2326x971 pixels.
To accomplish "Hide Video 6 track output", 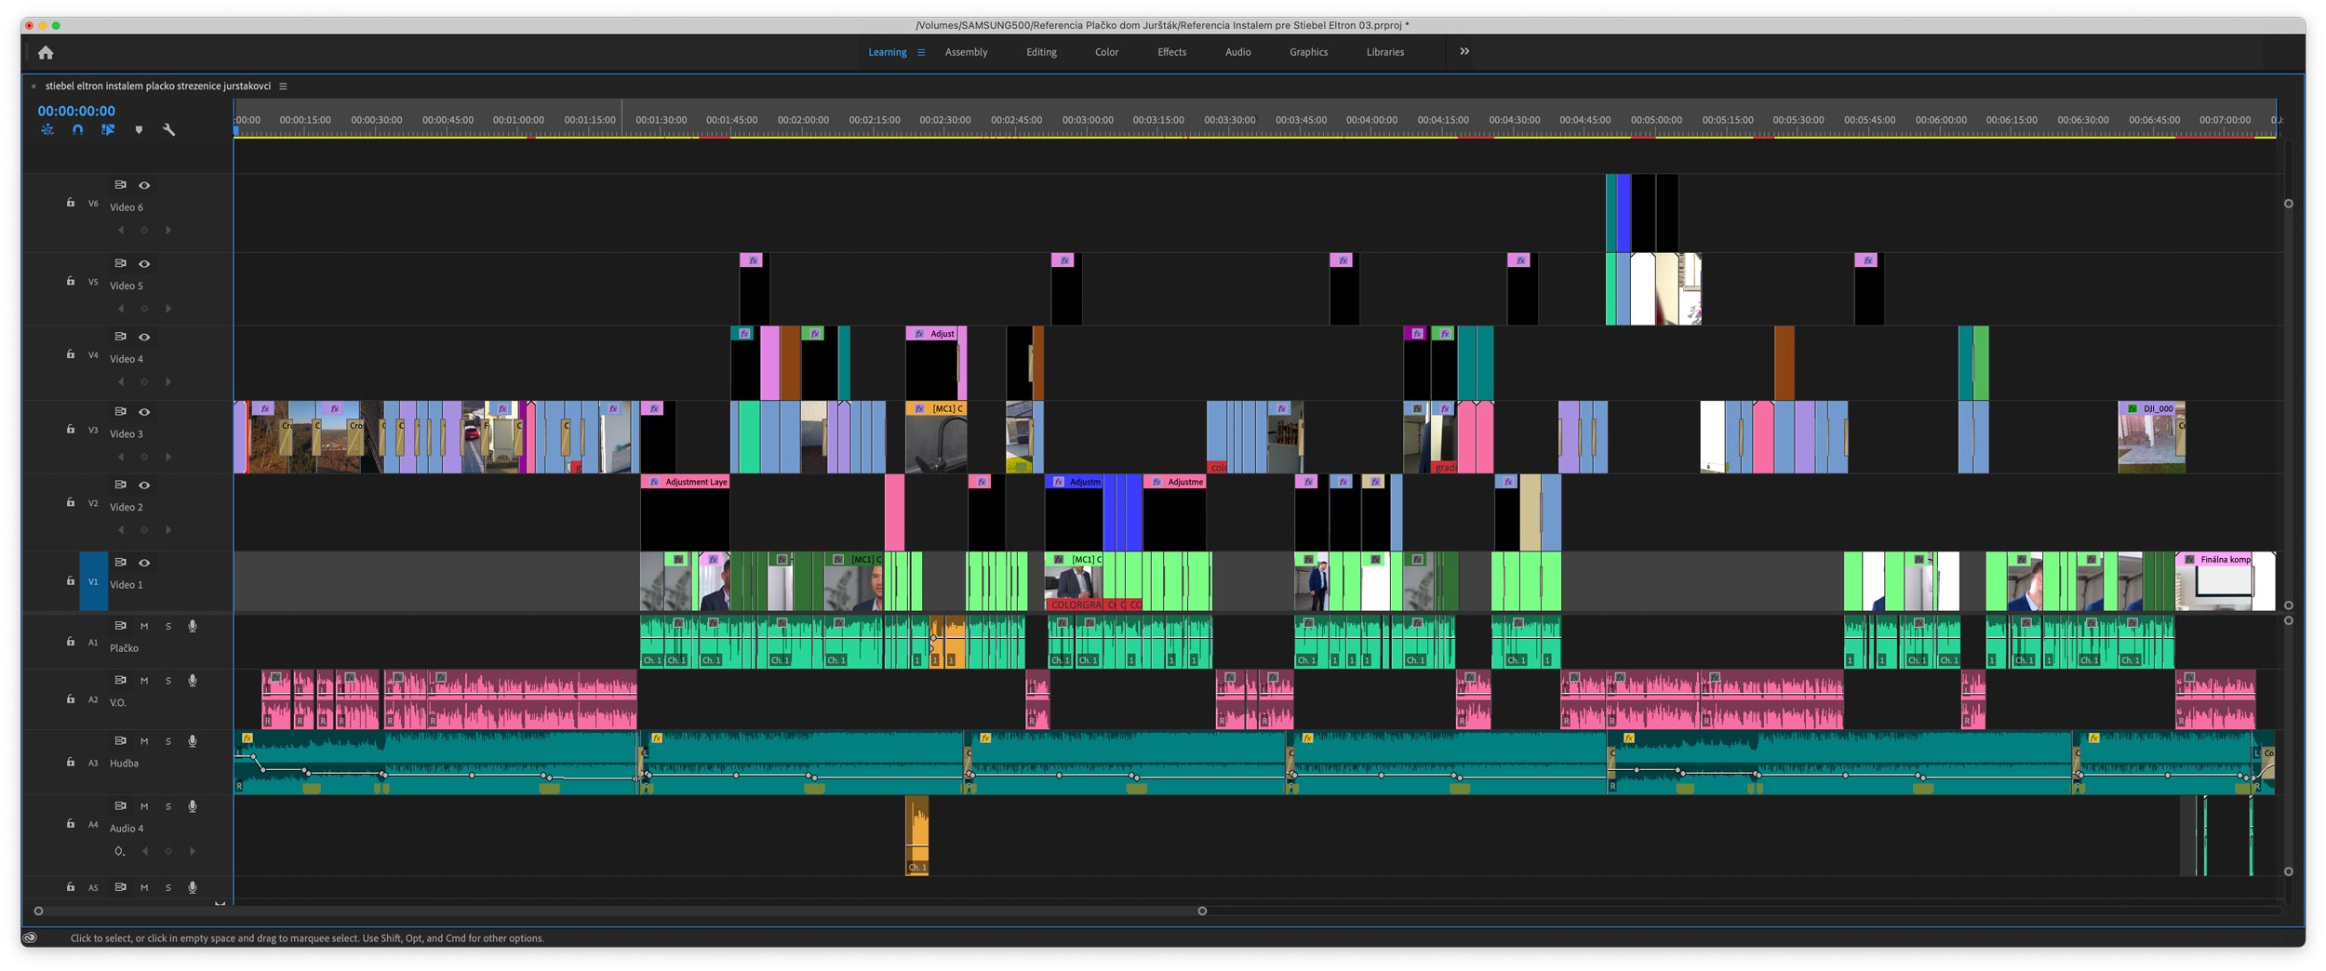I will pos(144,185).
